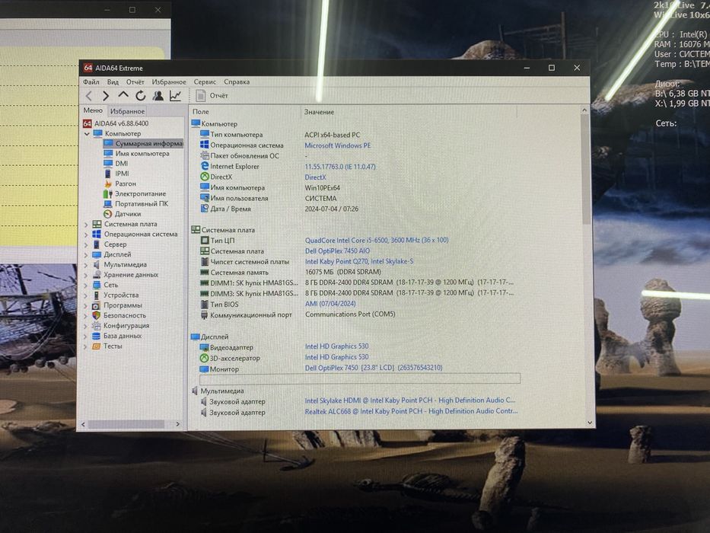
Task: Click the Разгон flame icon
Action: pos(108,184)
